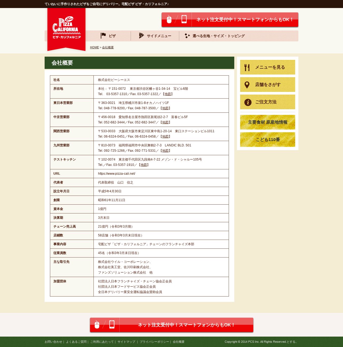Click the 主な取引先 row label
343x347 pixels.
point(61,262)
